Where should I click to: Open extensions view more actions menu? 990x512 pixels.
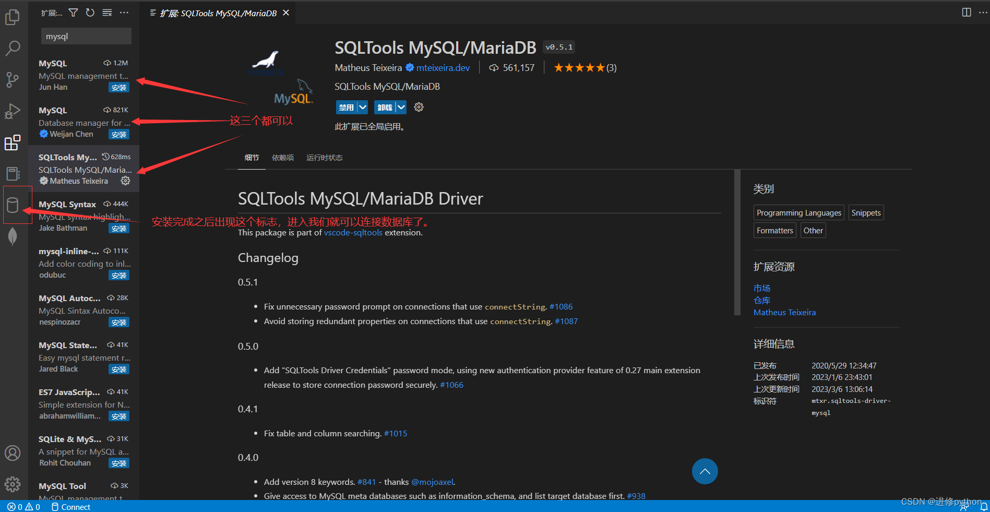[x=124, y=13]
